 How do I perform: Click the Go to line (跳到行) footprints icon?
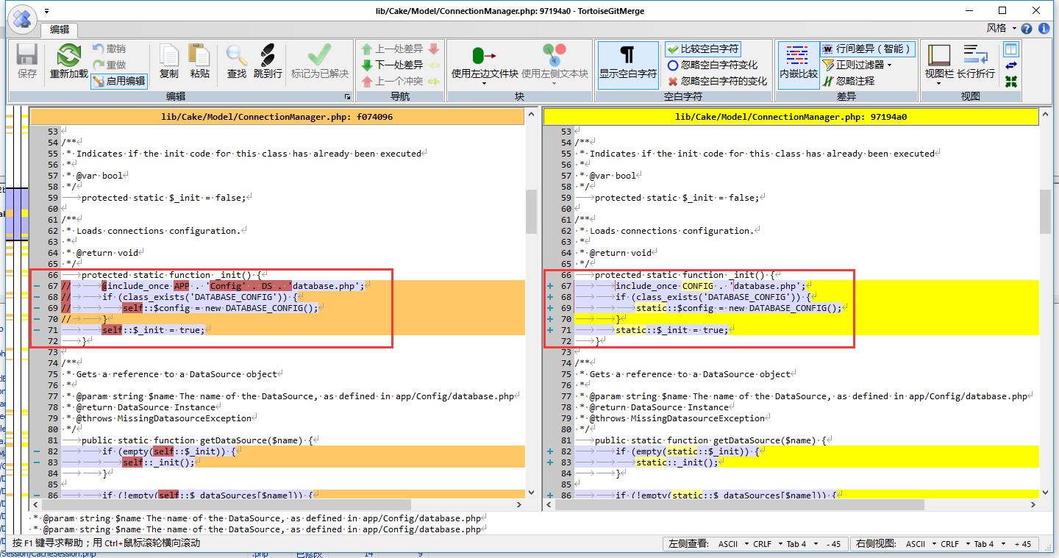pos(268,57)
